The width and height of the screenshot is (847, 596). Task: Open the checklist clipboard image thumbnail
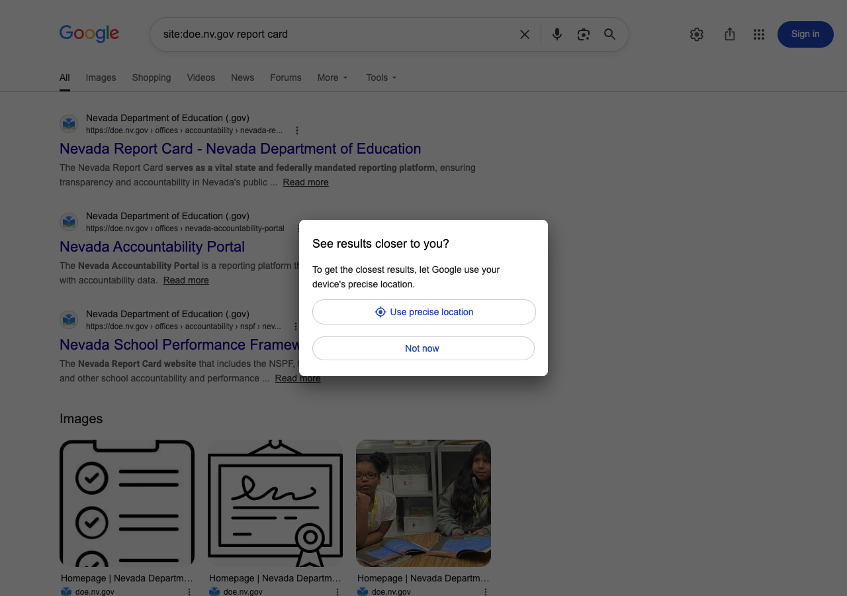point(127,503)
